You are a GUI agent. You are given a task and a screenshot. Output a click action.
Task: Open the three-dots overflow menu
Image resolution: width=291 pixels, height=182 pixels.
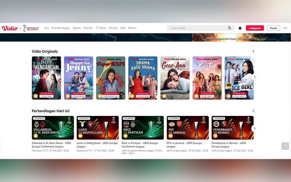(285, 28)
